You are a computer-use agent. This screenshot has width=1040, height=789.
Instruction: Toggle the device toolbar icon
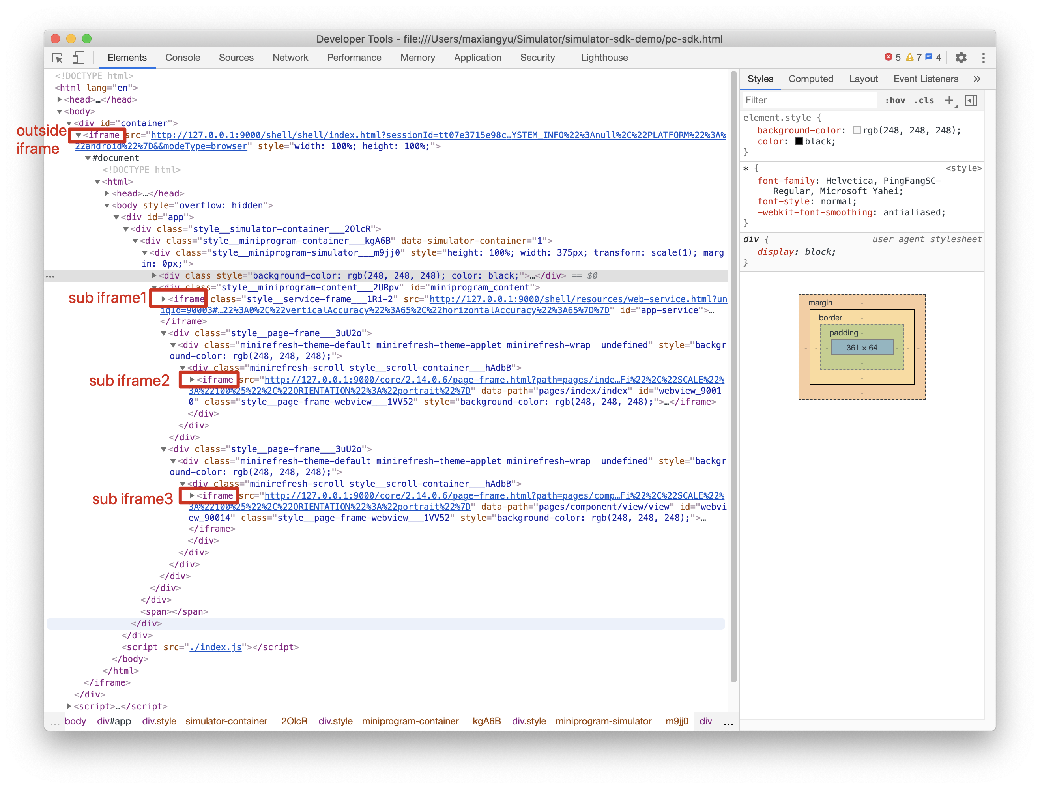pyautogui.click(x=78, y=58)
